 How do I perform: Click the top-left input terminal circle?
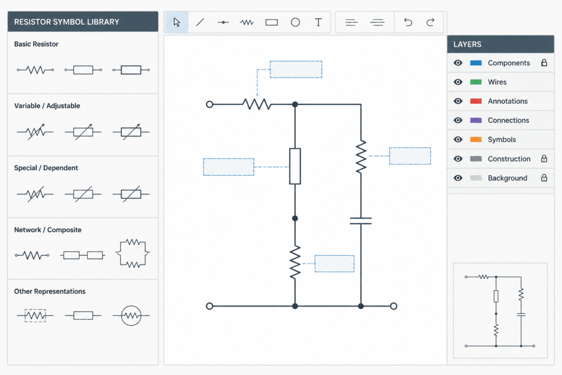[x=210, y=104]
